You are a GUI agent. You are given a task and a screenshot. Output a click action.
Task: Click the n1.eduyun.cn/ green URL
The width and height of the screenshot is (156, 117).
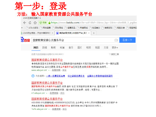point(38,93)
